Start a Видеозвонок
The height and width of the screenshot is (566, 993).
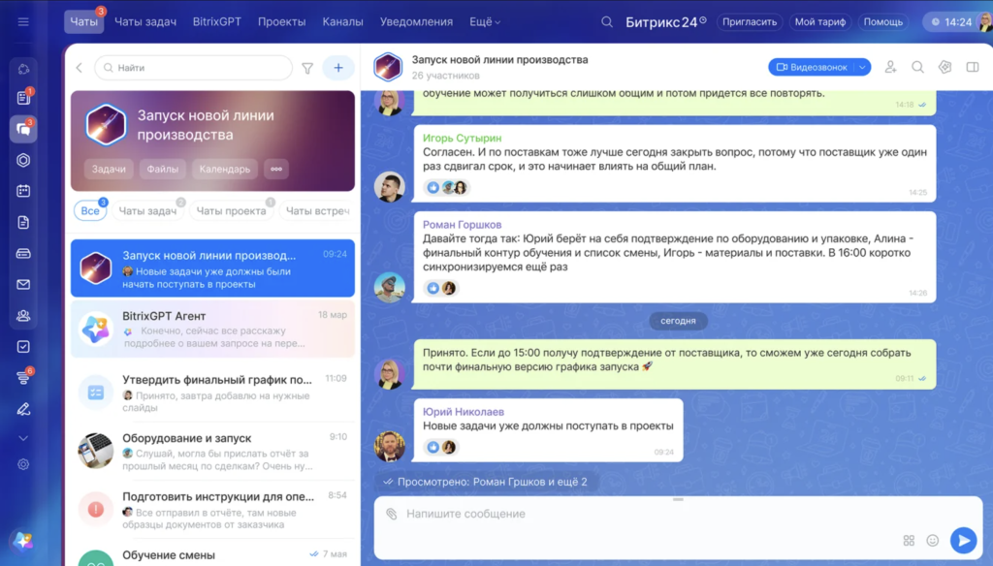click(x=812, y=67)
